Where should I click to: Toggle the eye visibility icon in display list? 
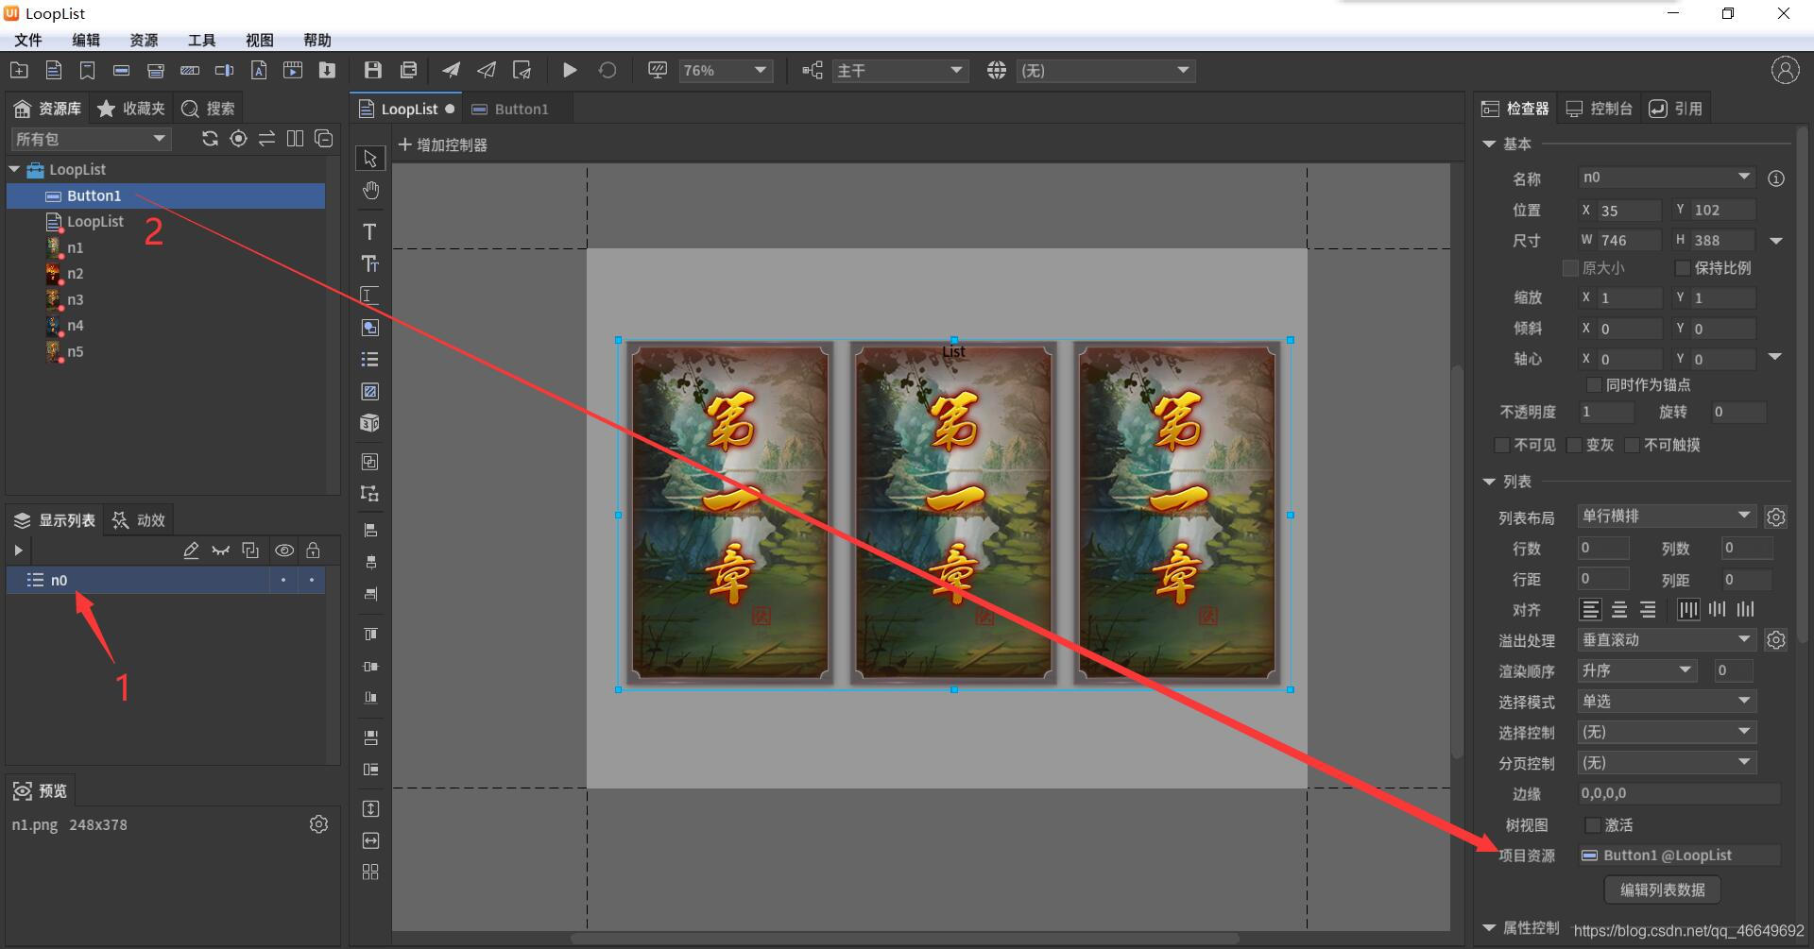pos(284,551)
